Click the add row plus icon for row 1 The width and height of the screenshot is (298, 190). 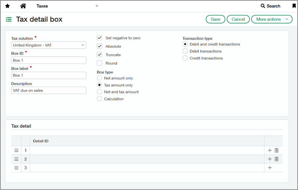[x=270, y=150]
